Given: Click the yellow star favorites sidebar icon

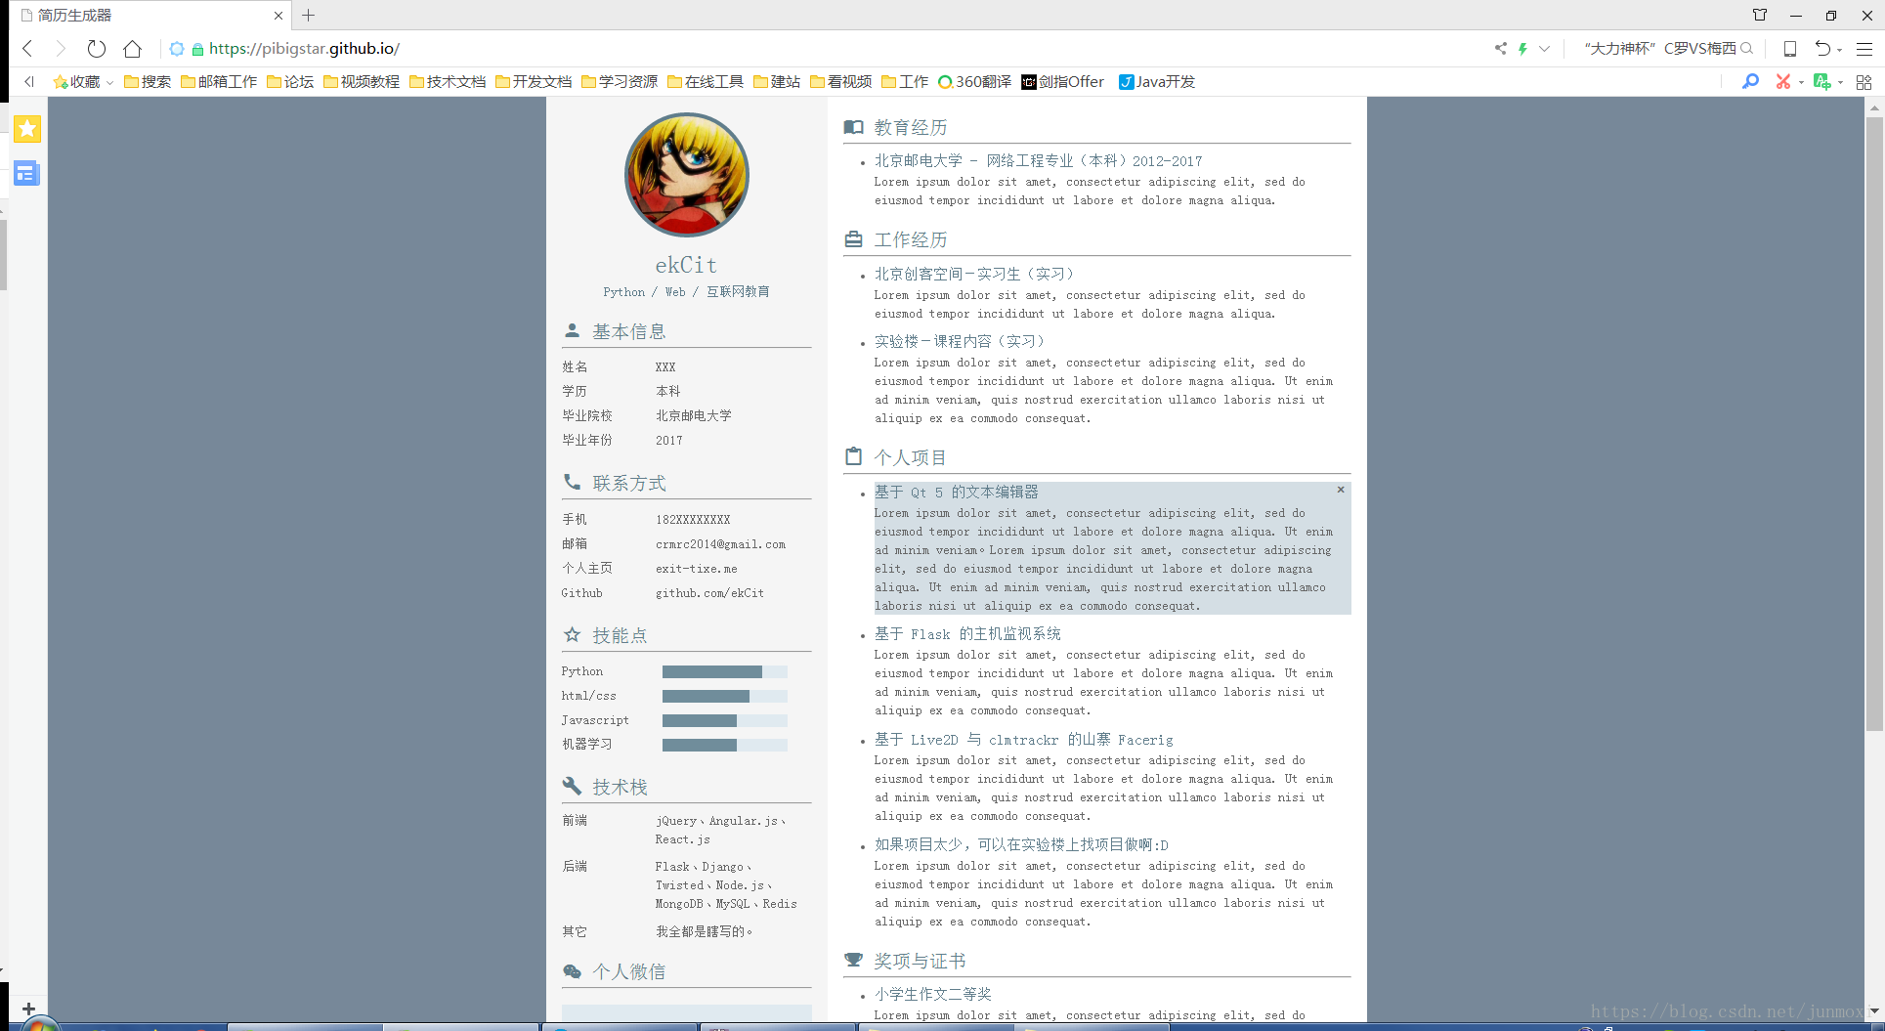Looking at the screenshot, I should tap(27, 128).
